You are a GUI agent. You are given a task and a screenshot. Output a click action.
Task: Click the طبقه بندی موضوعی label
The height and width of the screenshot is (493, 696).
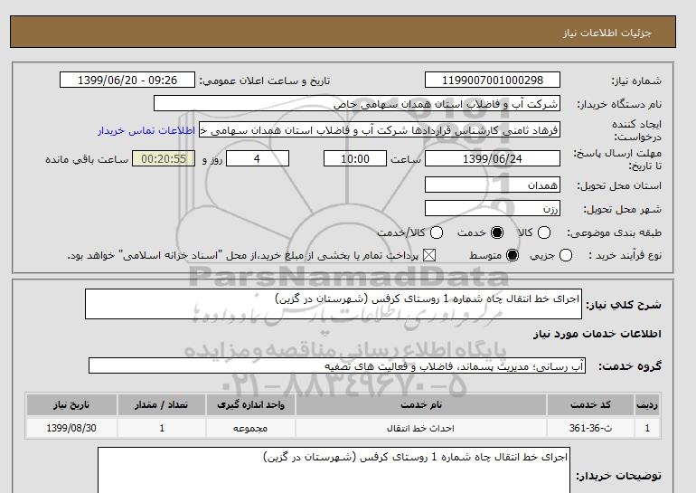(614, 232)
